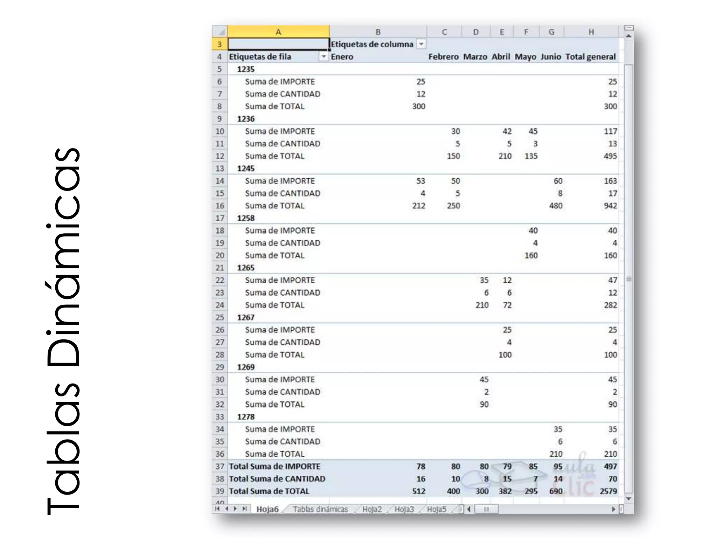717x538 pixels.
Task: Select column H header
Action: [x=591, y=32]
